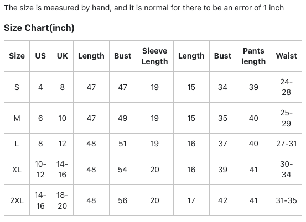
Task: Click the measurement error note text
Action: pyautogui.click(x=144, y=8)
